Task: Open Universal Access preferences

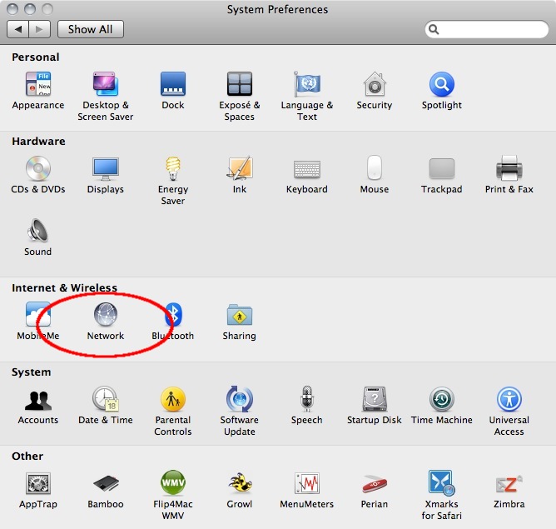Action: click(x=509, y=400)
